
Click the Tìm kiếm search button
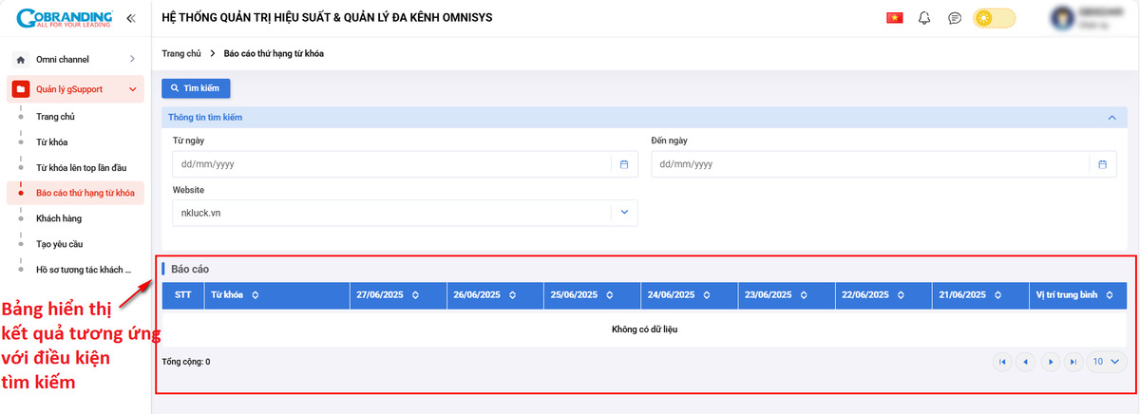point(196,88)
